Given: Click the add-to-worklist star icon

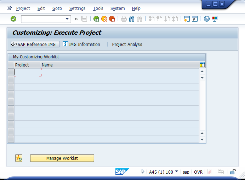Looking at the screenshot, I should [x=19, y=158].
